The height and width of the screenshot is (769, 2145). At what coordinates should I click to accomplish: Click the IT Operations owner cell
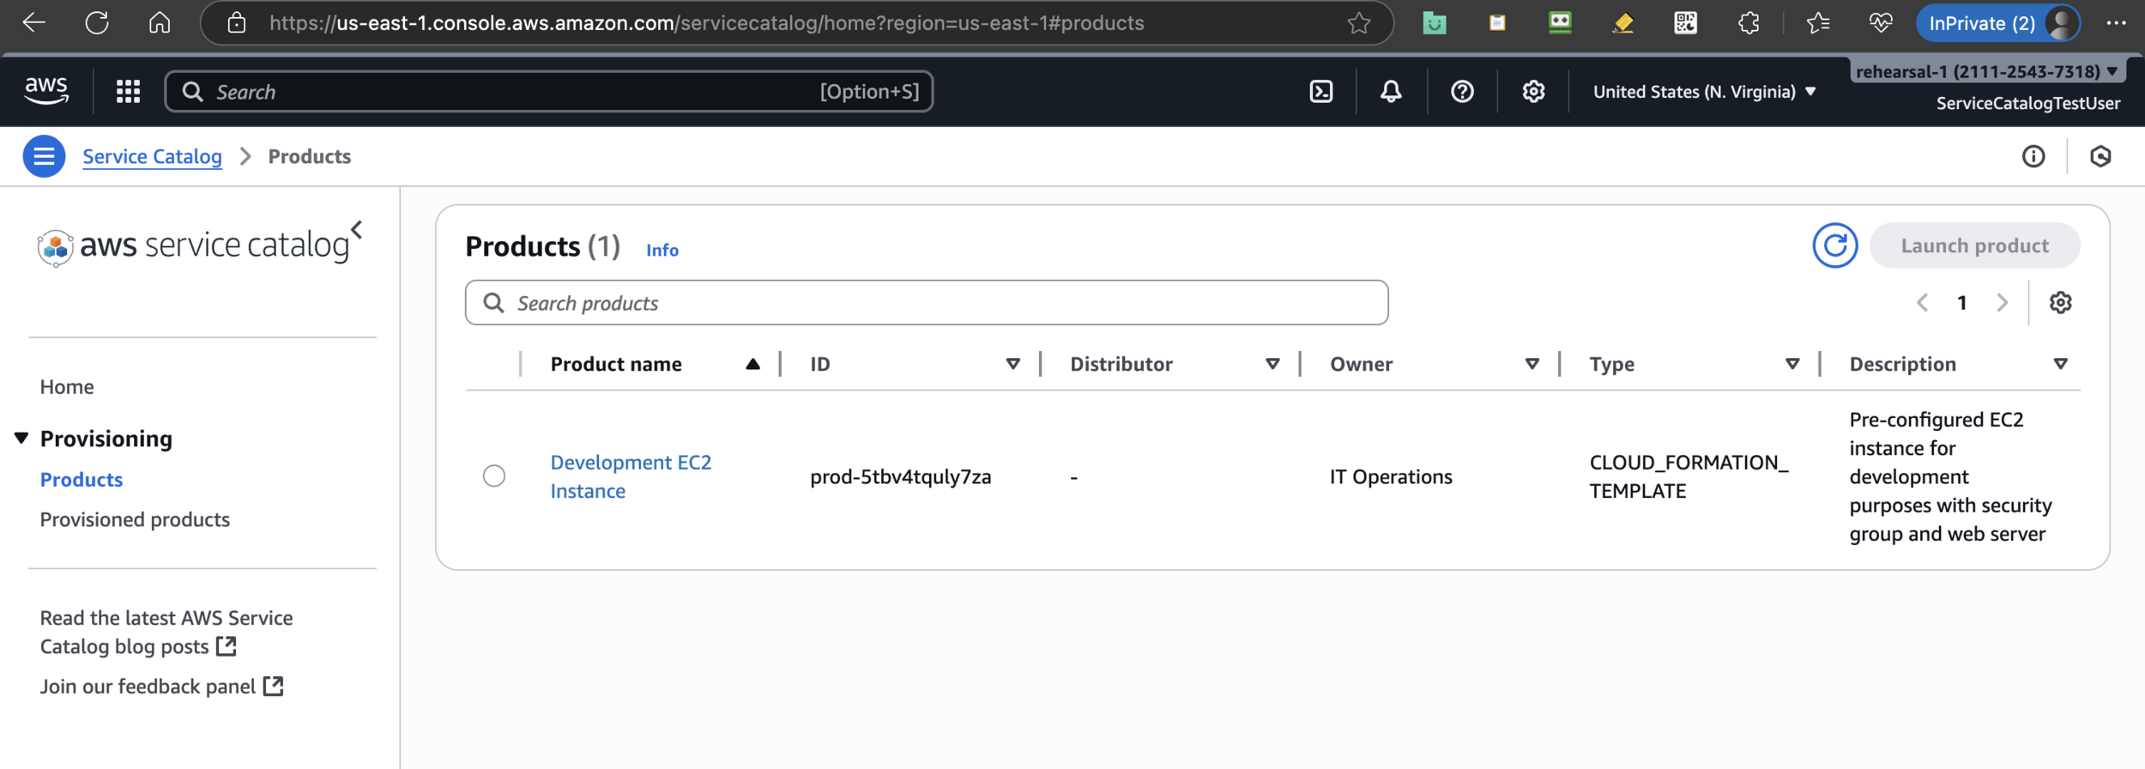click(1391, 476)
